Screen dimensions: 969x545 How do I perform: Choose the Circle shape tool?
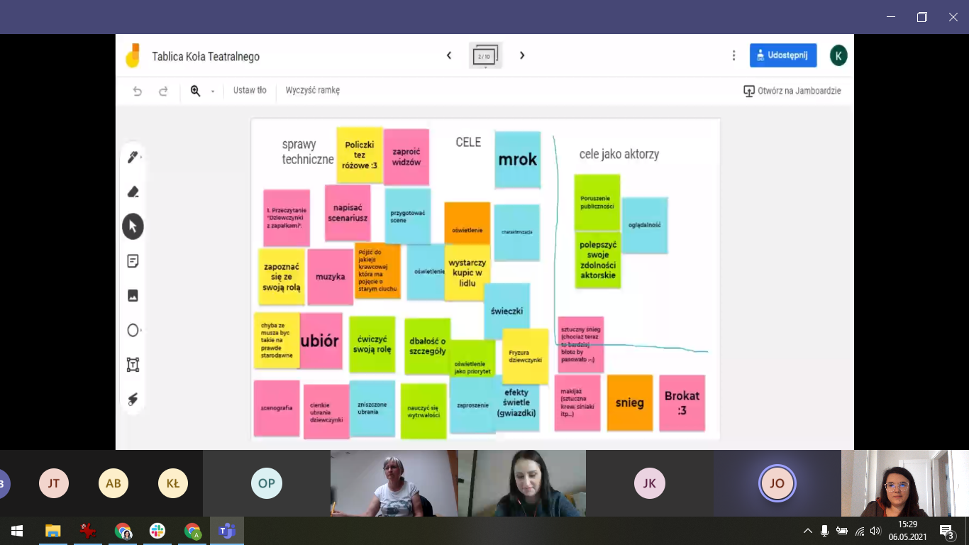coord(133,330)
